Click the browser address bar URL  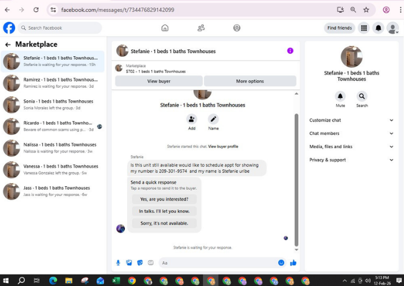[118, 10]
